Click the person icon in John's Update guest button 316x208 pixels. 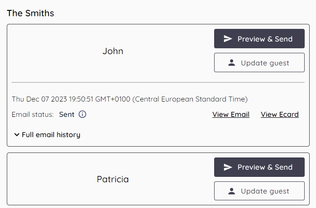232,63
